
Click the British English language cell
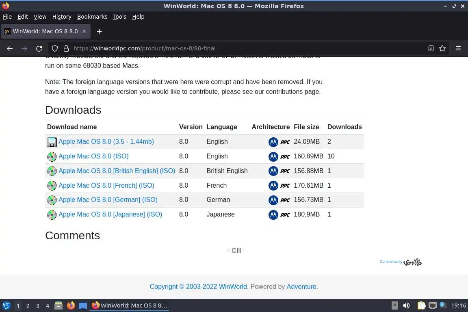pos(227,171)
